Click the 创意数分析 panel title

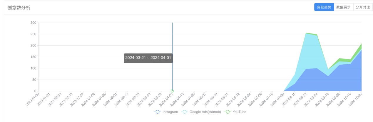19,8
